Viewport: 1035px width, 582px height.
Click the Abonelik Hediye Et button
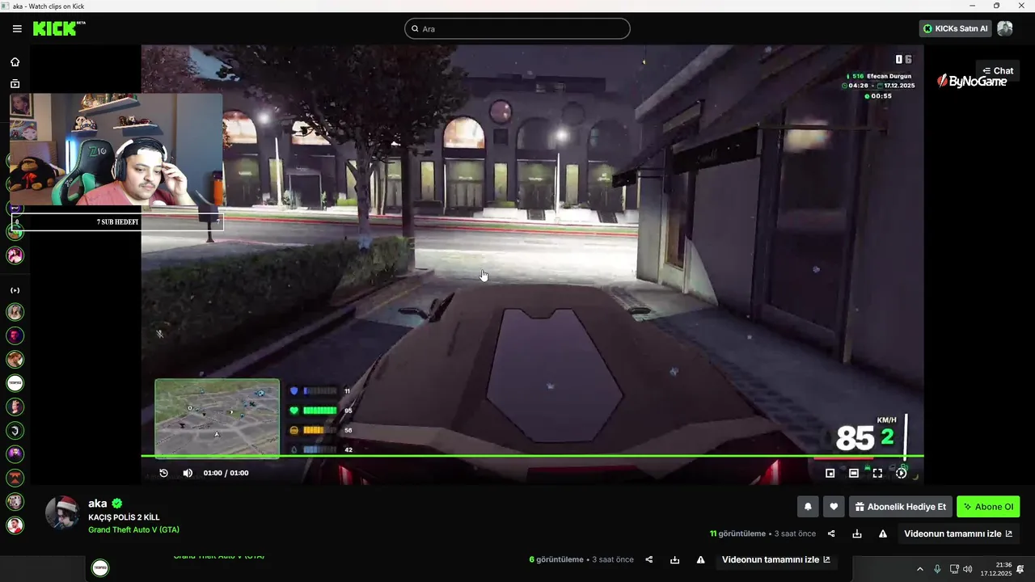point(900,507)
